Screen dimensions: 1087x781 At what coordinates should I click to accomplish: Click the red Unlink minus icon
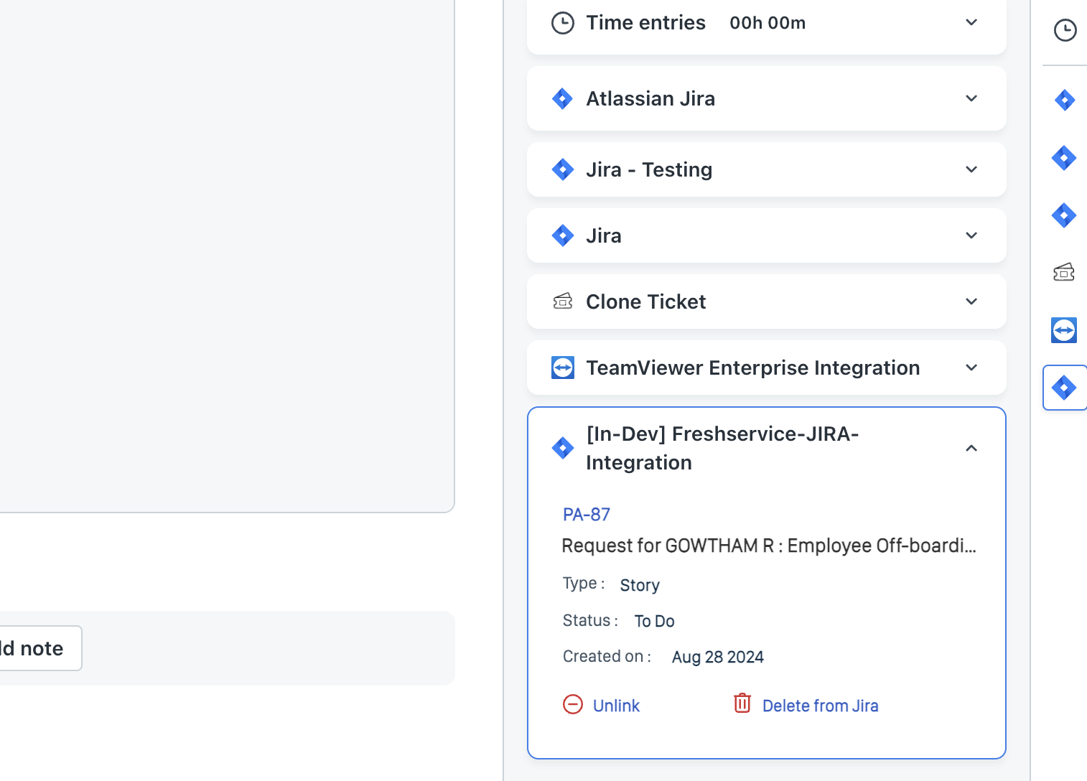point(573,704)
